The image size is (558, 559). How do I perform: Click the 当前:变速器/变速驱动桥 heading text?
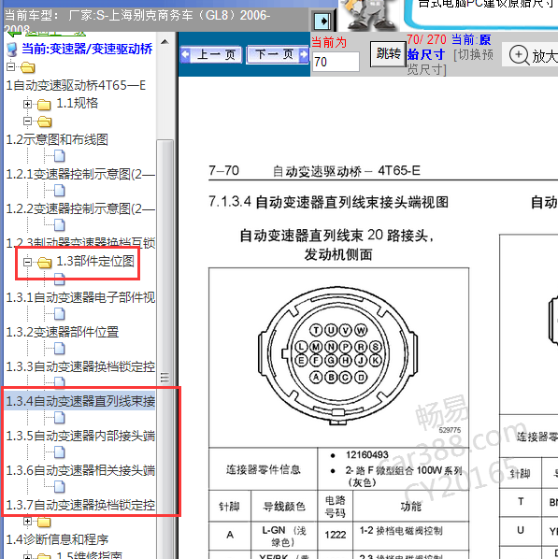pyautogui.click(x=87, y=49)
